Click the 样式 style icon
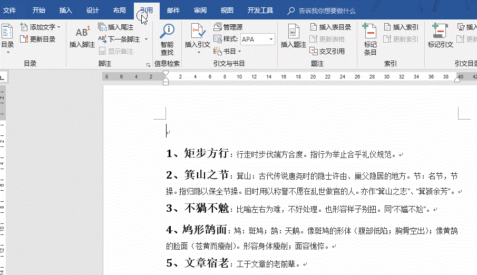This screenshot has height=275, width=477. [217, 39]
